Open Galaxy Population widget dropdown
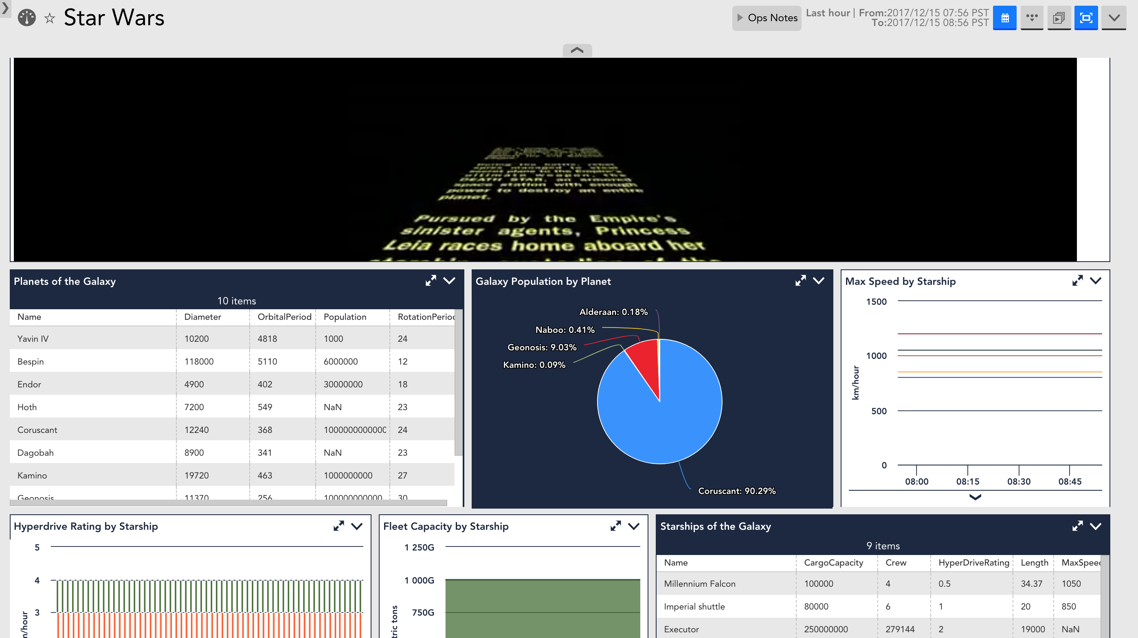Viewport: 1138px width, 638px height. click(x=819, y=281)
